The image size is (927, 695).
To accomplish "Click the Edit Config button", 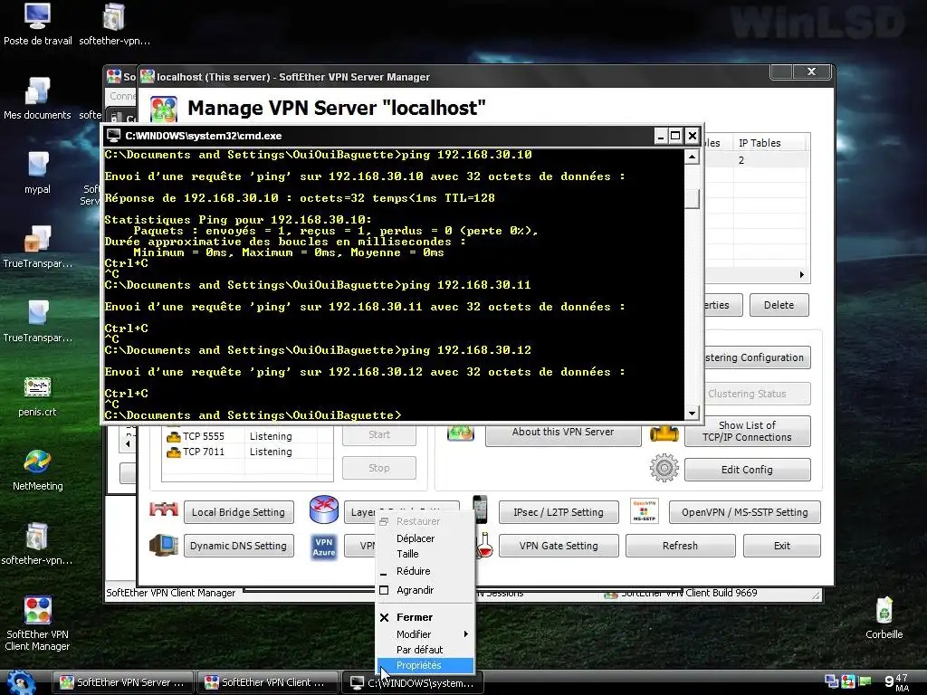I will (747, 470).
